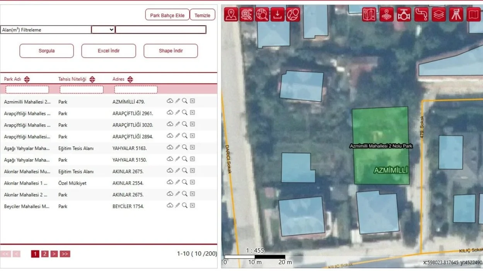Screen dimensions: 483x271
Task: Select the pipe valve tool icon
Action: 404,15
